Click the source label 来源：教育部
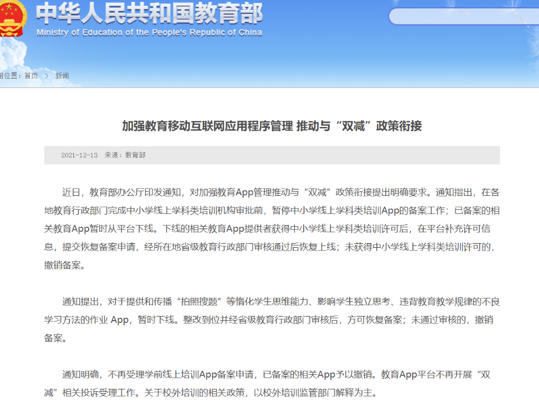539x404 pixels. click(x=125, y=155)
